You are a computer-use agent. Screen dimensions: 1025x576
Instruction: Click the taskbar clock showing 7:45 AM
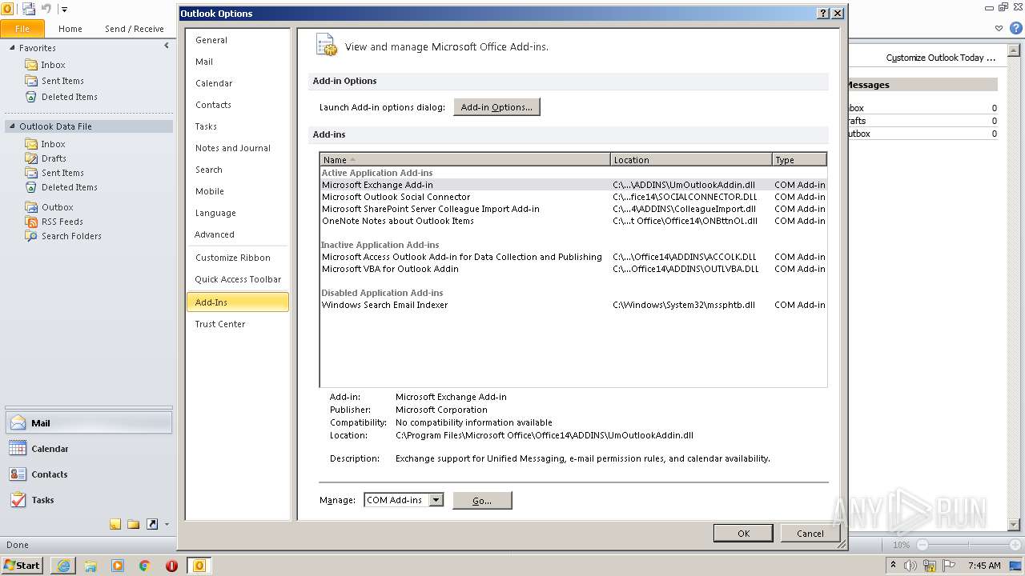click(x=984, y=566)
